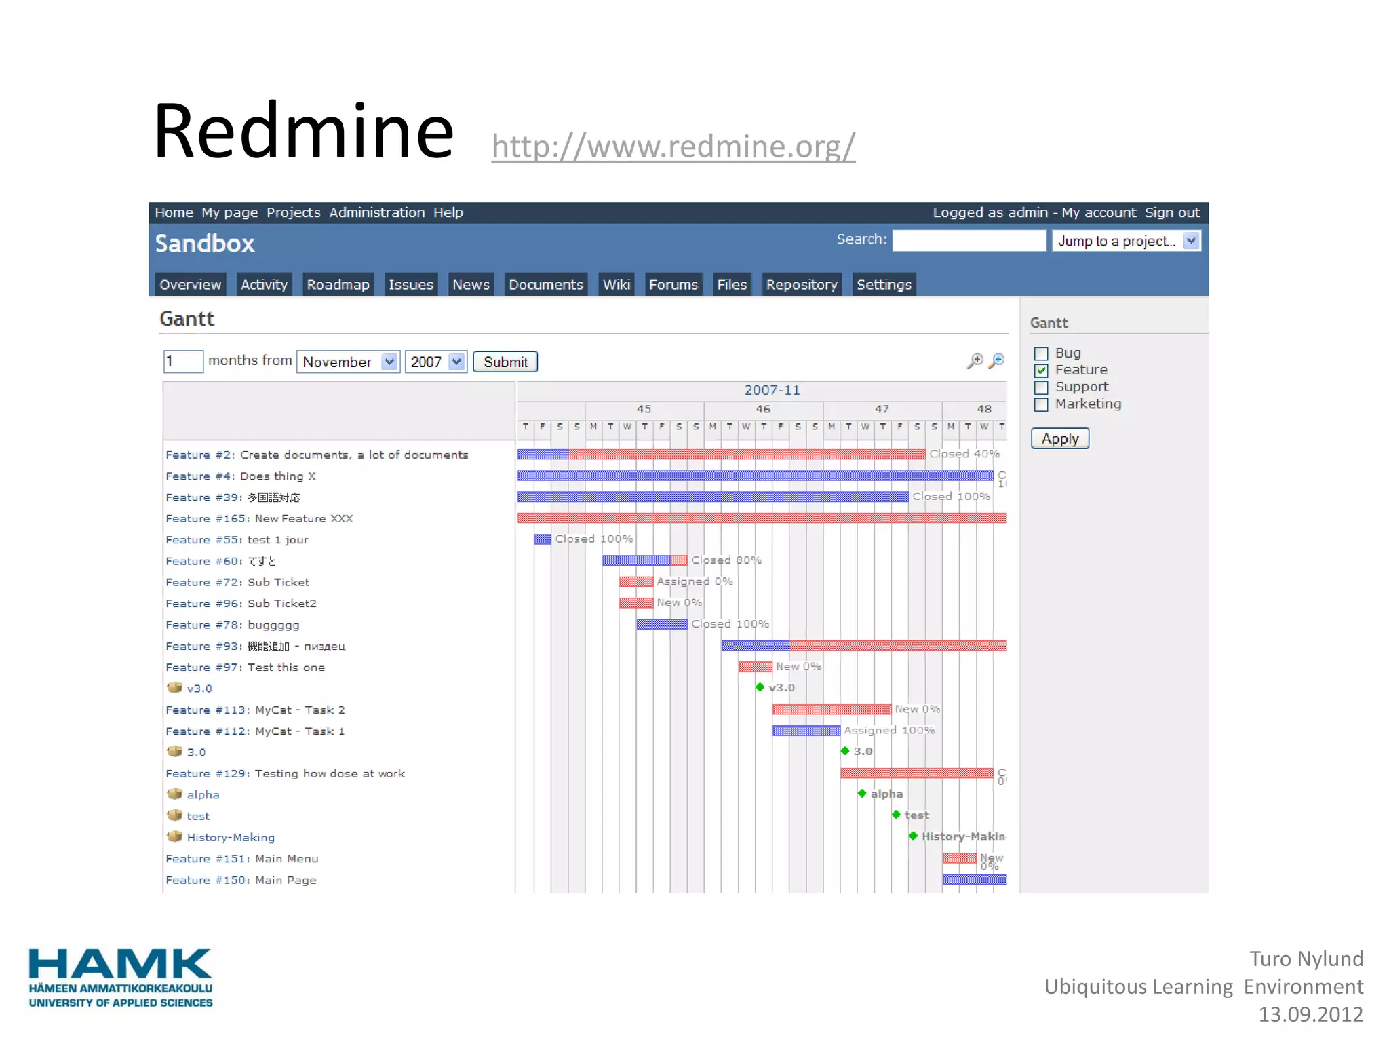
Task: Go to Home in top menu
Action: click(174, 212)
